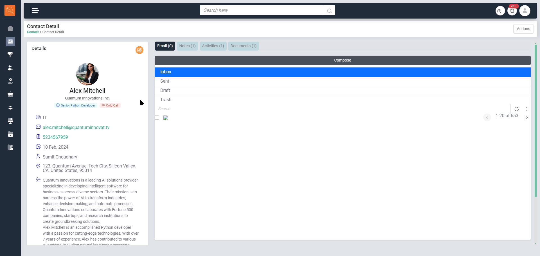Open the Actions dropdown
Image resolution: width=540 pixels, height=256 pixels.
point(523,29)
